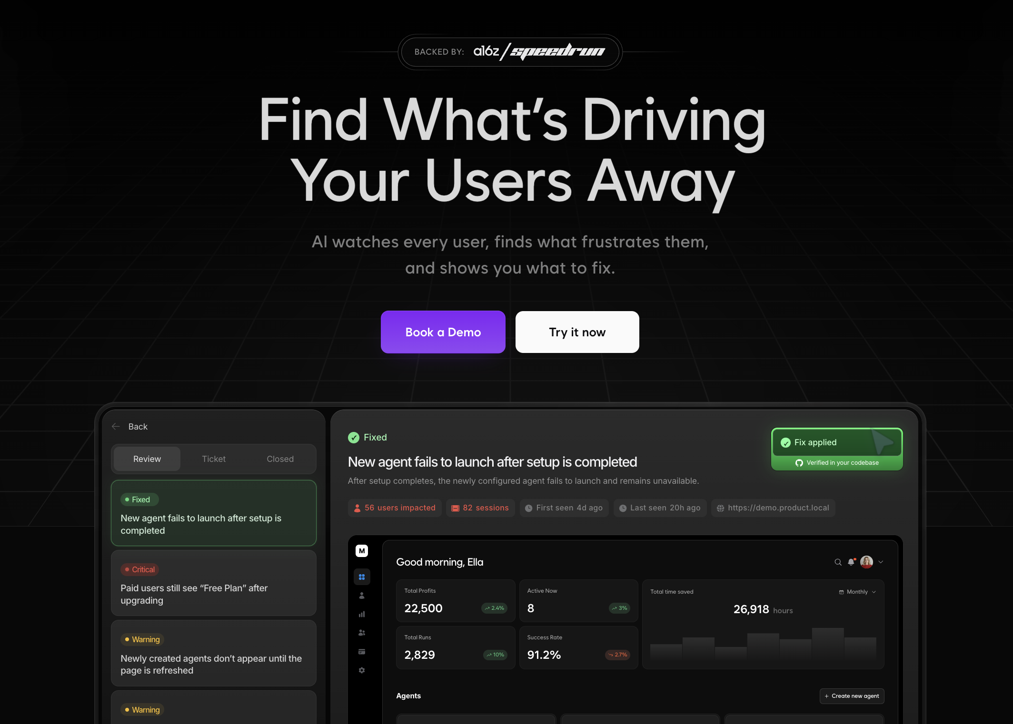The image size is (1013, 724).
Task: Click the Total Profits 22,500 card
Action: (456, 601)
